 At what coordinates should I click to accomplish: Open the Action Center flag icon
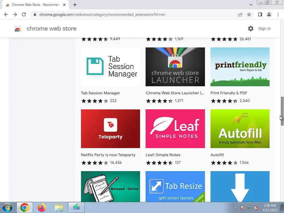pos(243,208)
